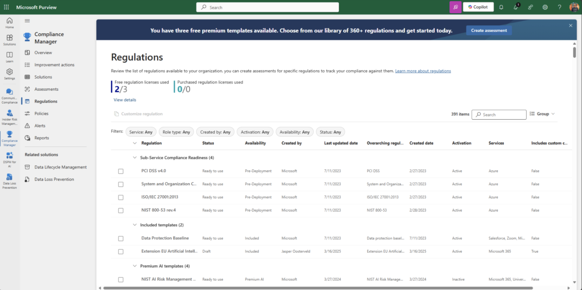
Task: Open the Status: Any filter
Action: click(x=330, y=132)
